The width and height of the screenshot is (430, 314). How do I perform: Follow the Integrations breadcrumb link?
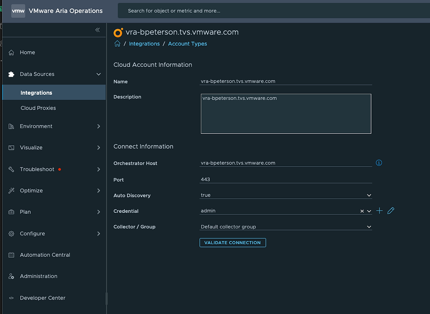(x=144, y=44)
